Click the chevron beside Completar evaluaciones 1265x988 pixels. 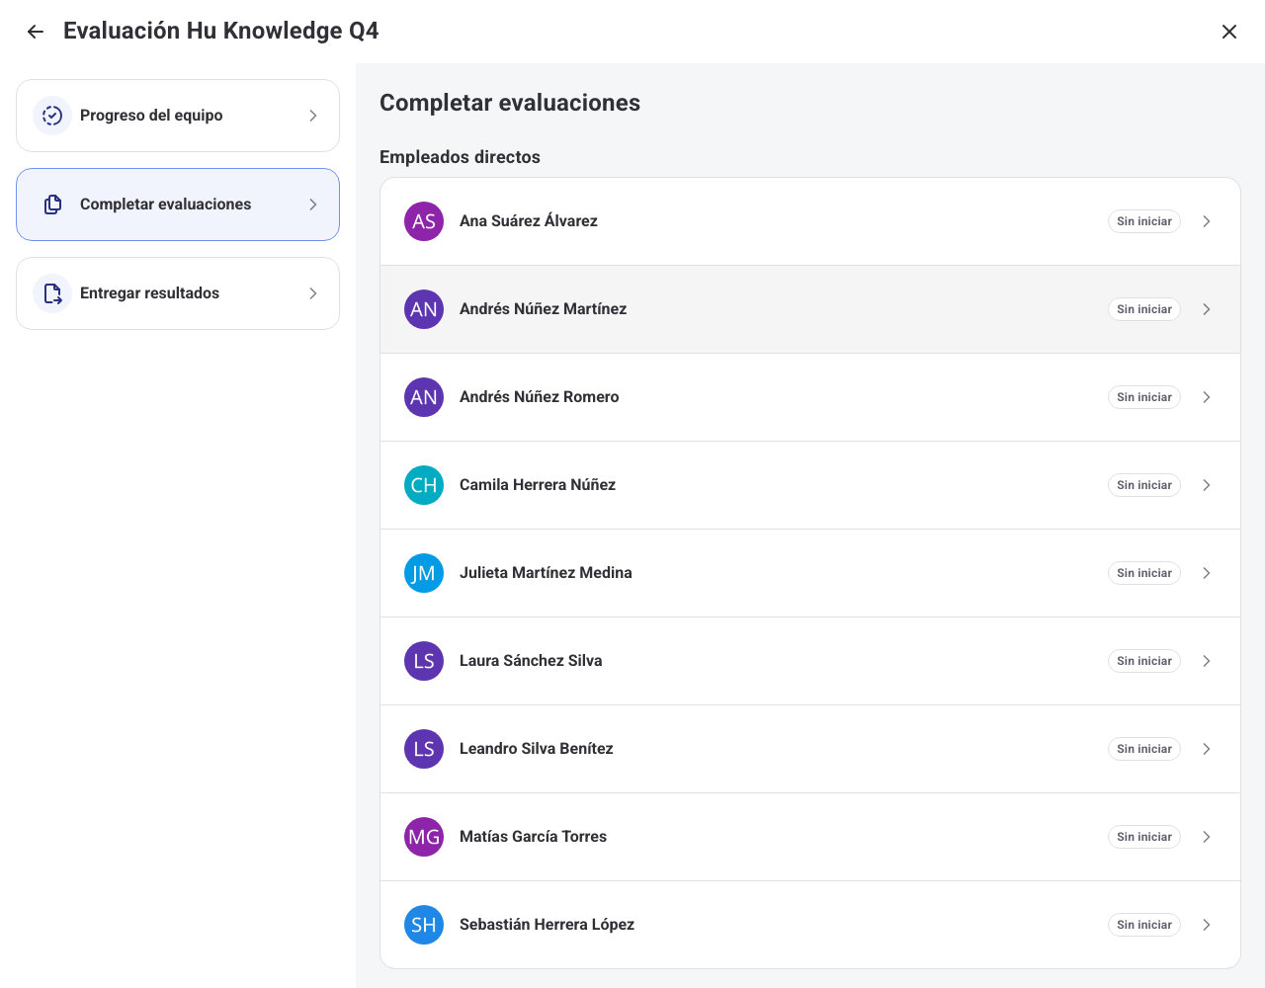tap(313, 205)
